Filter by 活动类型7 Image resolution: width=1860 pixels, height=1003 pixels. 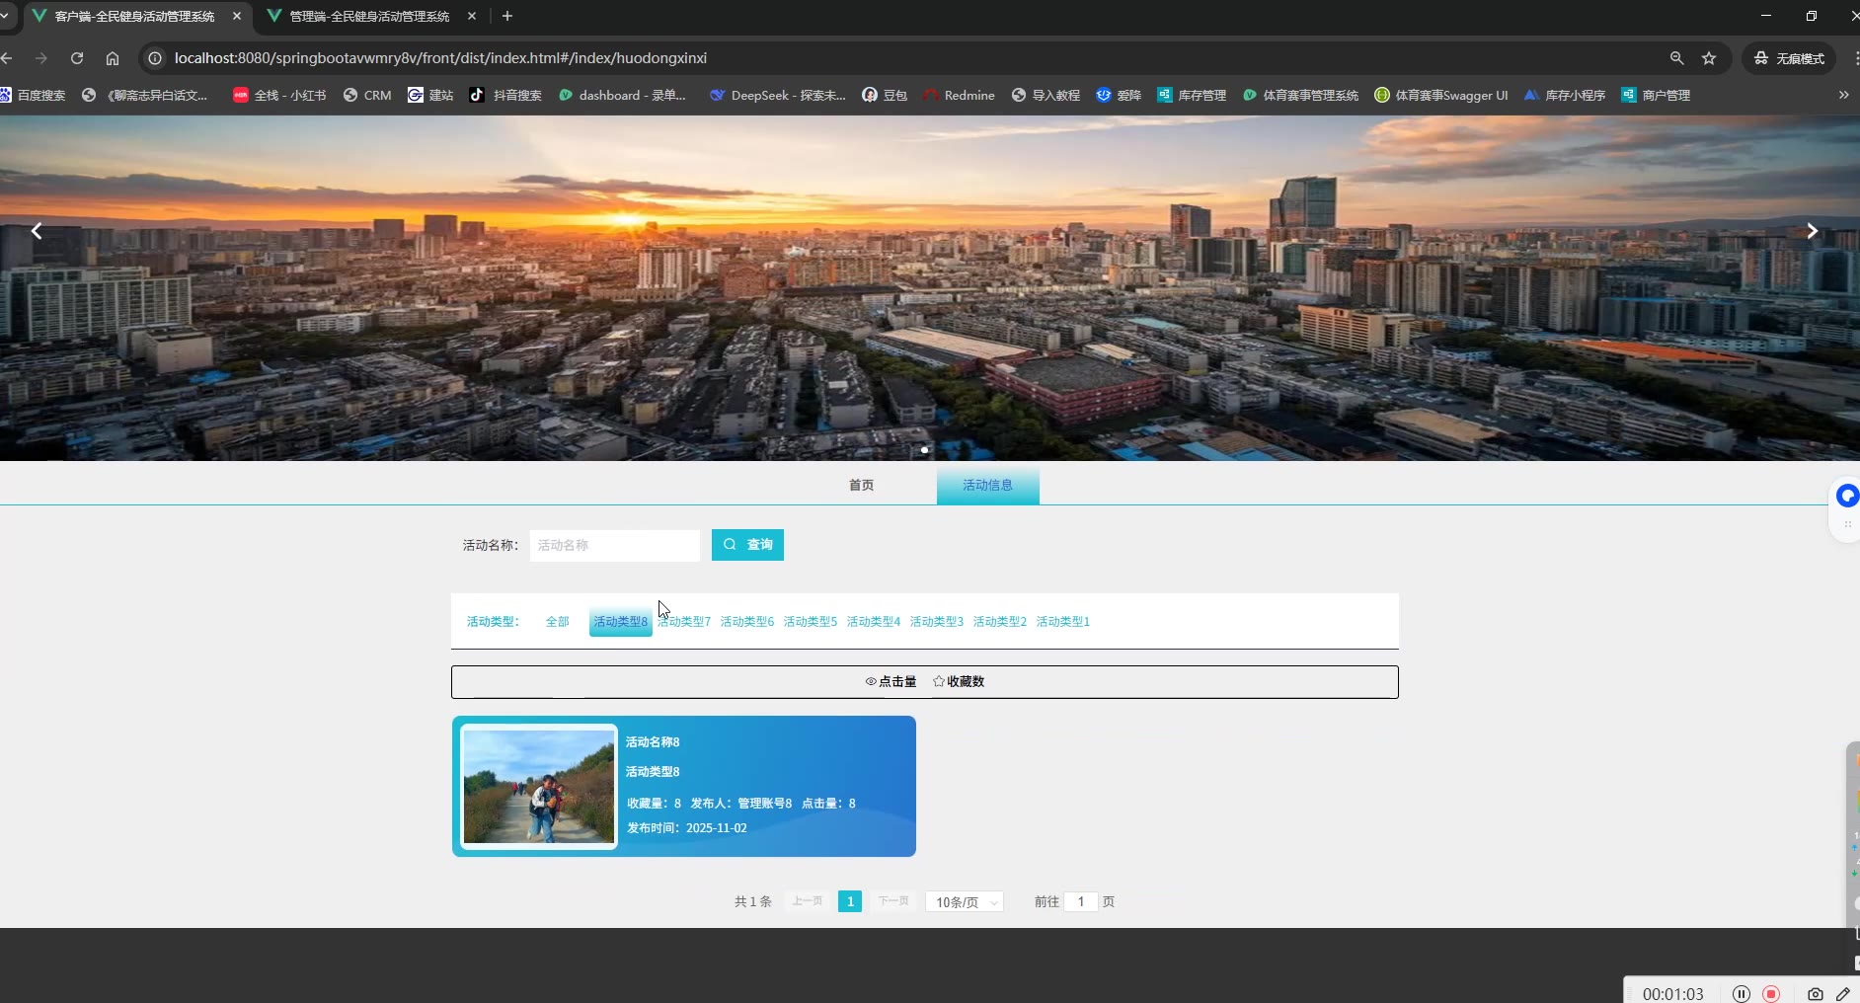click(x=684, y=622)
